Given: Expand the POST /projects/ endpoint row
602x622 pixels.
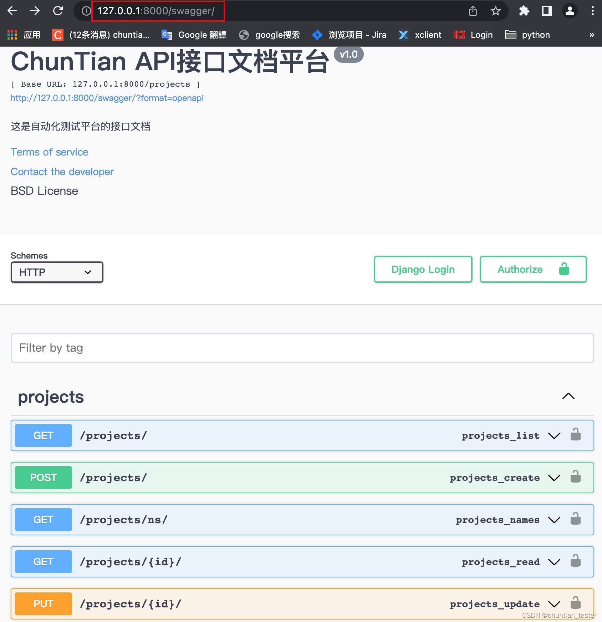Looking at the screenshot, I should tap(285, 477).
